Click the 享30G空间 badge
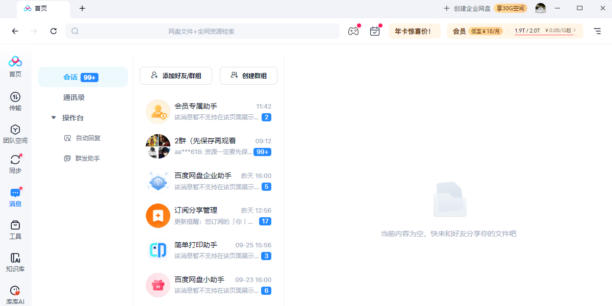Viewport: 612px width, 306px height. 511,8
